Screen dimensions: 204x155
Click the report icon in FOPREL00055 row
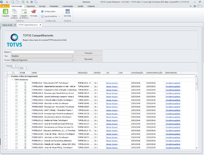coord(25,100)
